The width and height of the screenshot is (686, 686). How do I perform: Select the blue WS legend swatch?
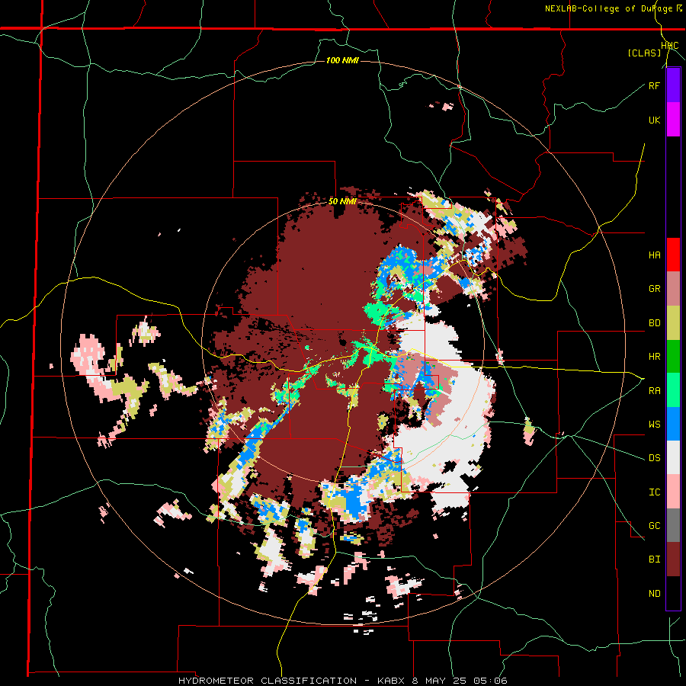click(x=673, y=424)
